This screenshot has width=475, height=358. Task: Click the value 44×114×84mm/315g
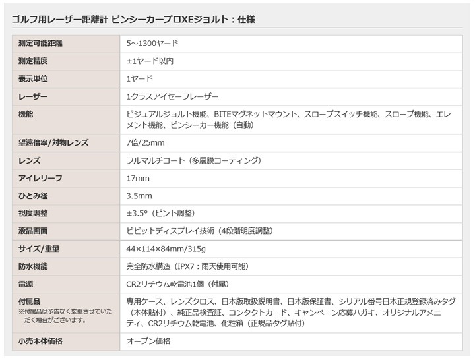click(166, 249)
